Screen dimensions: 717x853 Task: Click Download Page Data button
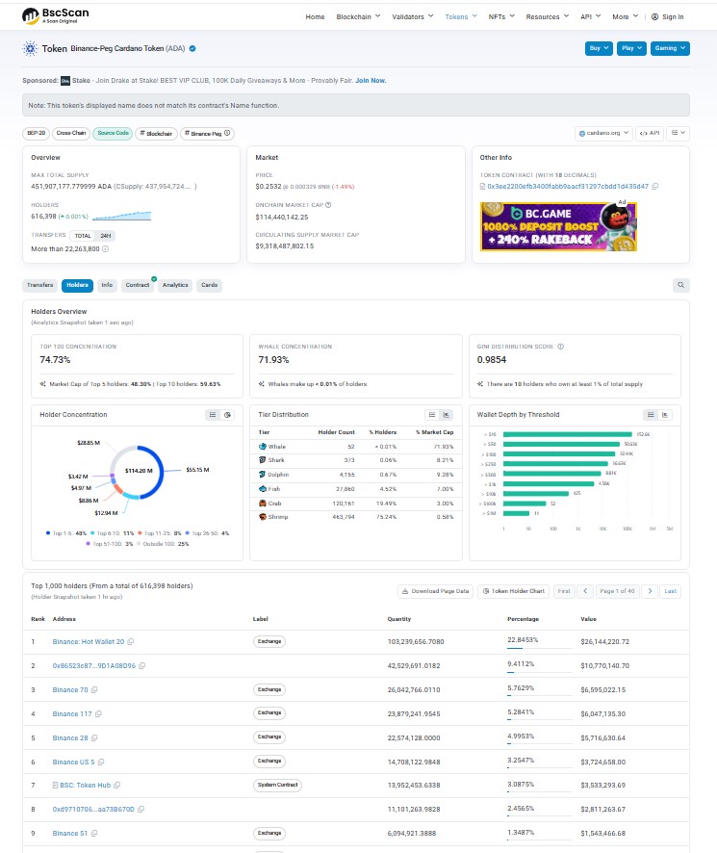tap(435, 591)
